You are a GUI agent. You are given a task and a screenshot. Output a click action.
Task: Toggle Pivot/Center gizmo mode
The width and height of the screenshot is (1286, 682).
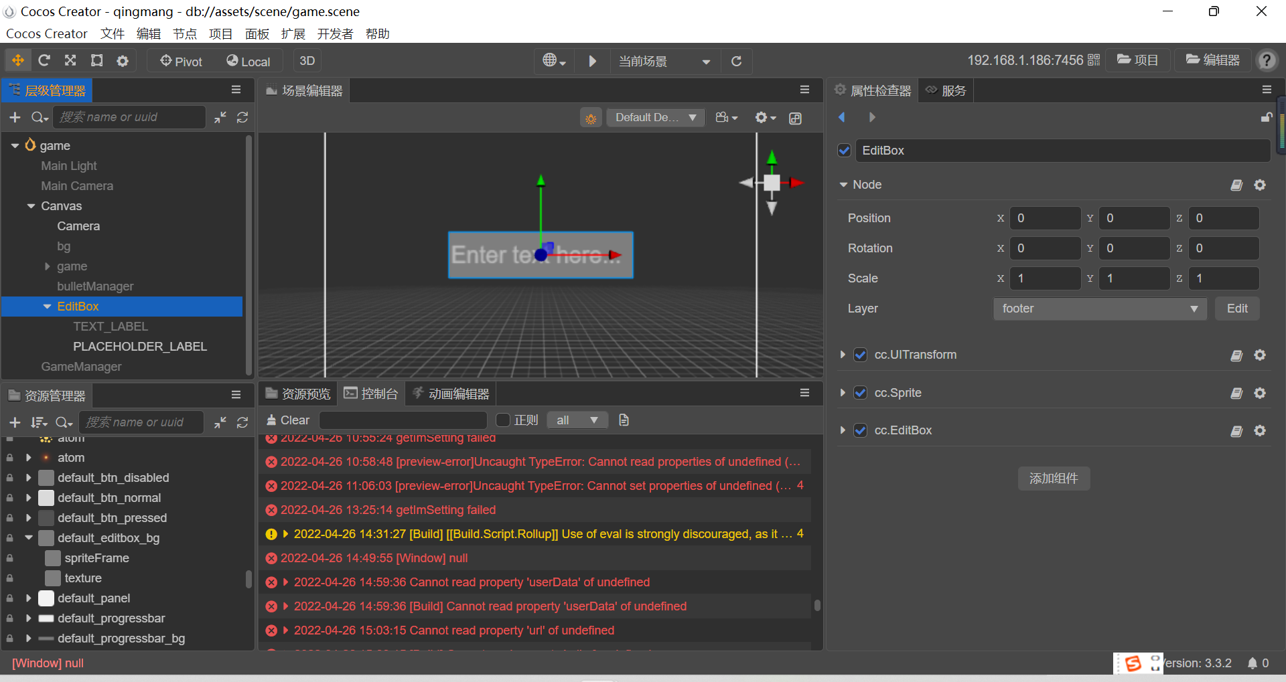pyautogui.click(x=181, y=61)
